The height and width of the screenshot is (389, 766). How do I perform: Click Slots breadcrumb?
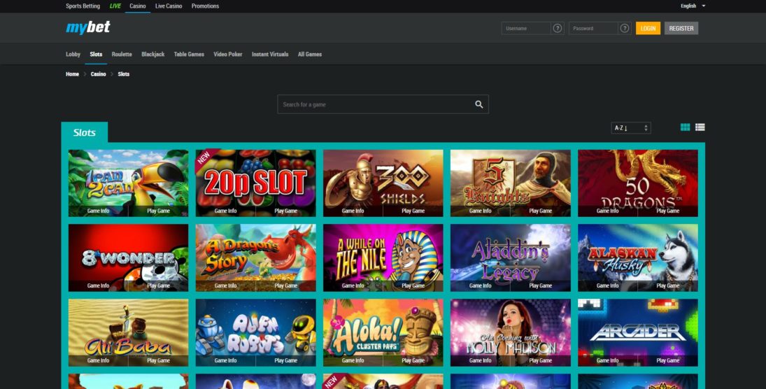(x=124, y=74)
